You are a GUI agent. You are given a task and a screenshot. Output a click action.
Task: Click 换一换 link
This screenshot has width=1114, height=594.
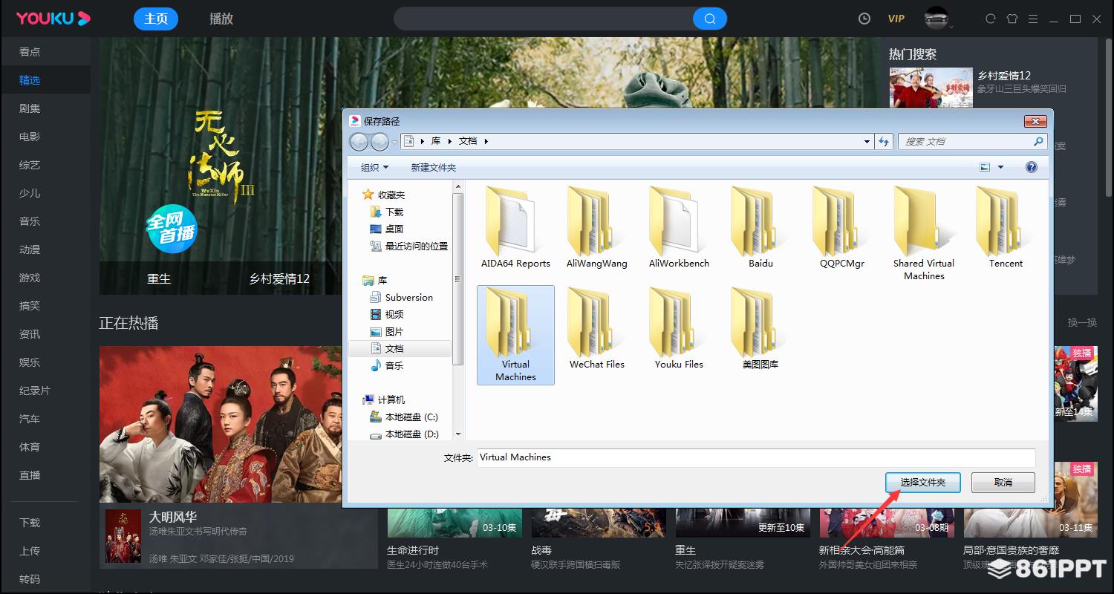1082,322
